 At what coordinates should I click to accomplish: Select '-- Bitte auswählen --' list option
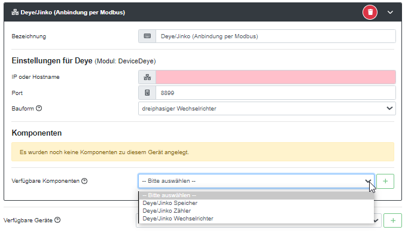tap(257, 195)
